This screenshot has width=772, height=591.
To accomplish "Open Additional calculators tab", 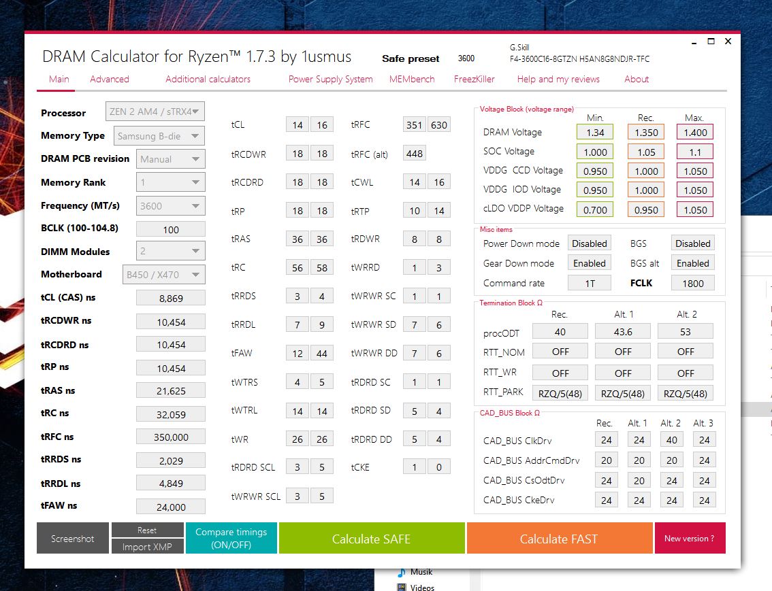I will click(x=208, y=79).
